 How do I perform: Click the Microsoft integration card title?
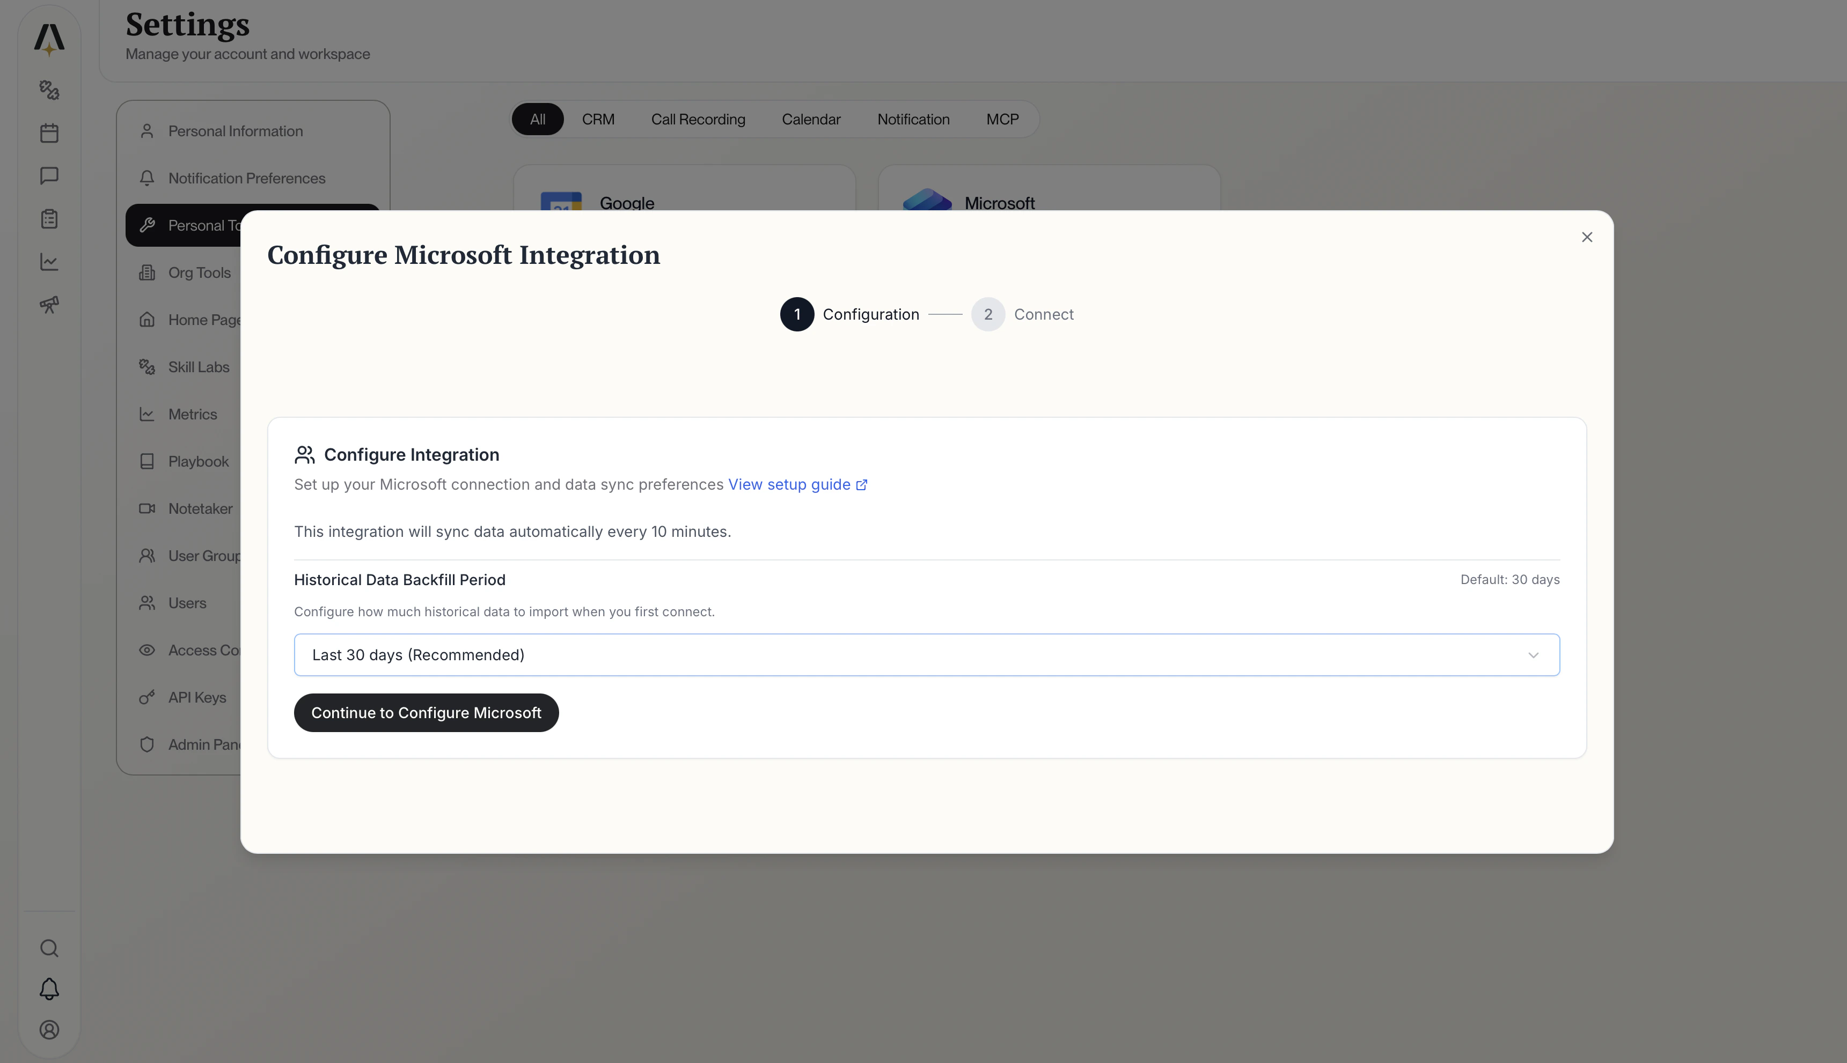pyautogui.click(x=999, y=203)
